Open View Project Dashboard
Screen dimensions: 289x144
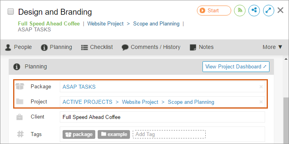[x=236, y=66]
